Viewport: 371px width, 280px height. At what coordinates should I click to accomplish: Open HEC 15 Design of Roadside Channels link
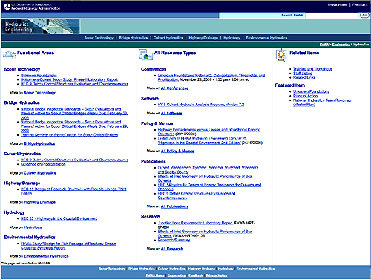point(73,192)
